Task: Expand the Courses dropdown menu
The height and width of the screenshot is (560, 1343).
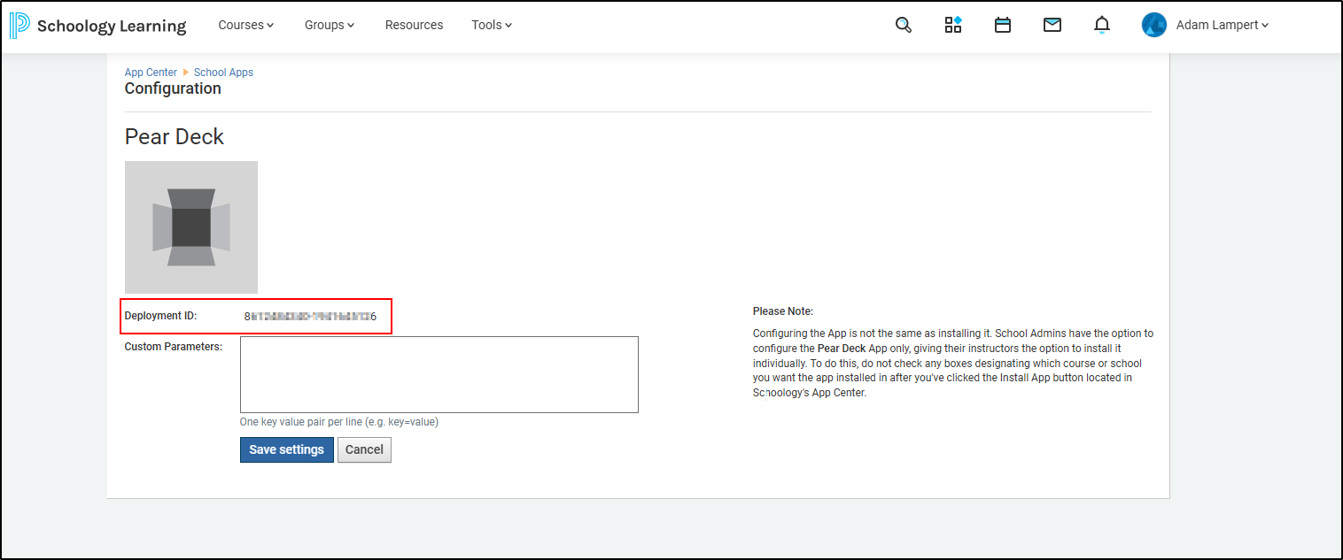Action: [246, 25]
